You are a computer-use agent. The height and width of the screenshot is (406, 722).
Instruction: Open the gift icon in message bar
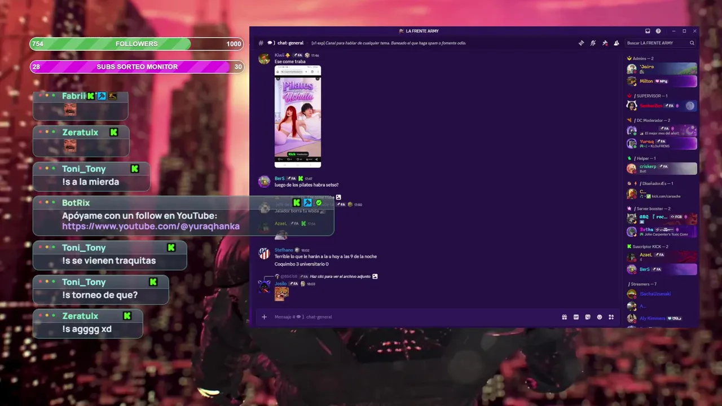564,317
